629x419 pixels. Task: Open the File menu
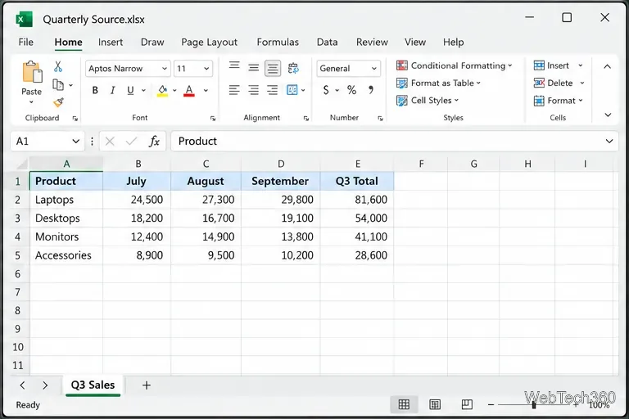pyautogui.click(x=25, y=42)
